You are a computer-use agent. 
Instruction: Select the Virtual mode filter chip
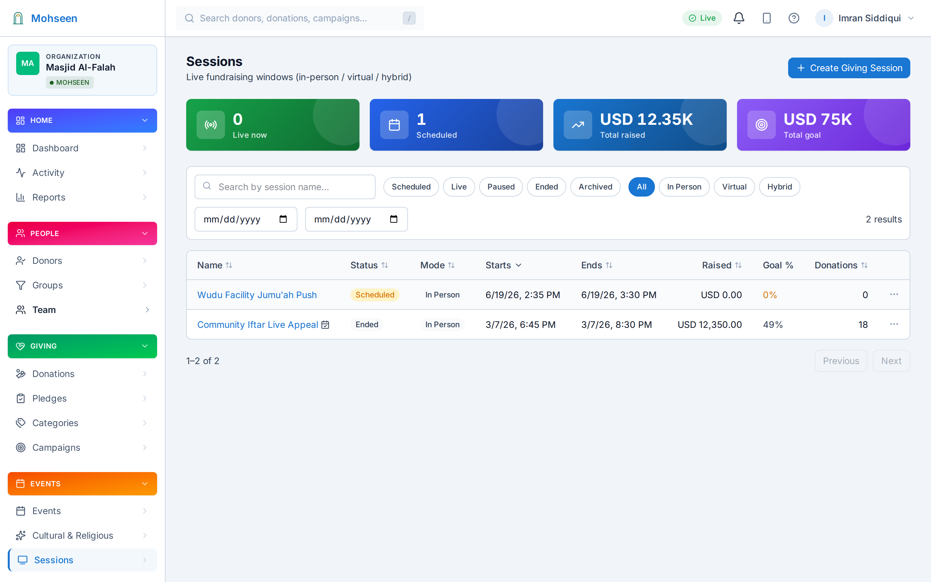(x=734, y=187)
